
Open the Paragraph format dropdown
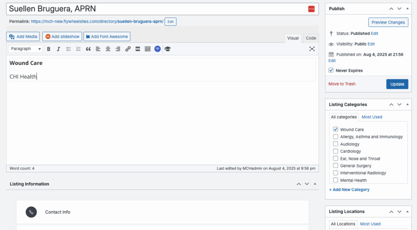(x=26, y=49)
